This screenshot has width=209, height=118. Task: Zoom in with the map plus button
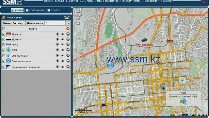click(x=78, y=23)
